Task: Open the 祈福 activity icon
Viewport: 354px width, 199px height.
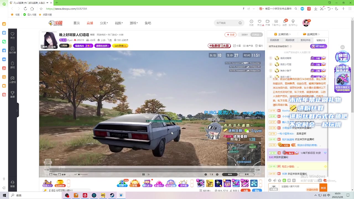Action: coord(135,184)
